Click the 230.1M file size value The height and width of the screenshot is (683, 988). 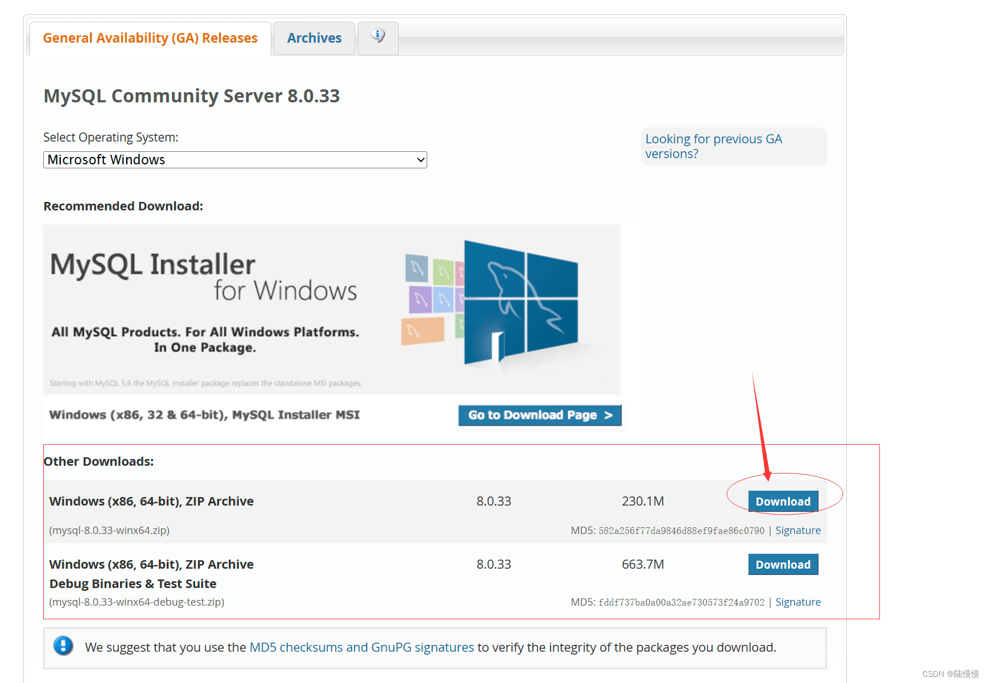pyautogui.click(x=643, y=502)
